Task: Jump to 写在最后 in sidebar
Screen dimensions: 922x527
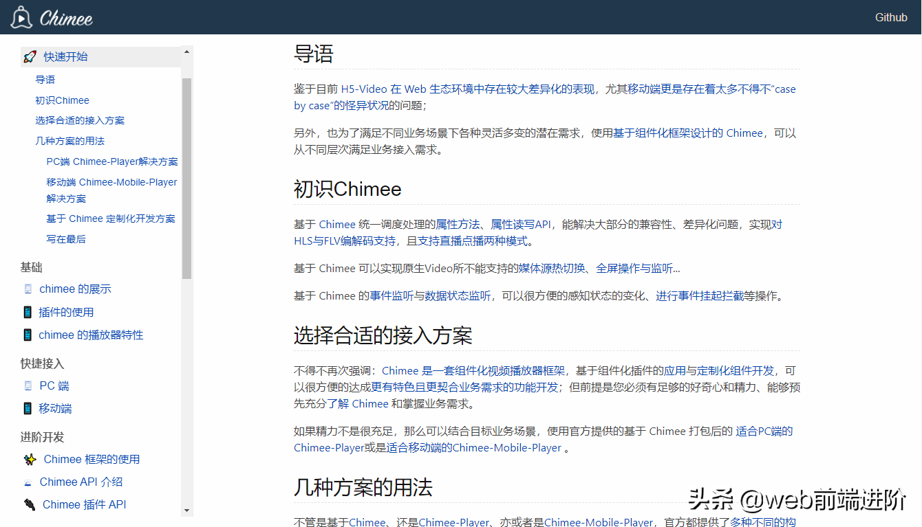Action: click(x=66, y=239)
